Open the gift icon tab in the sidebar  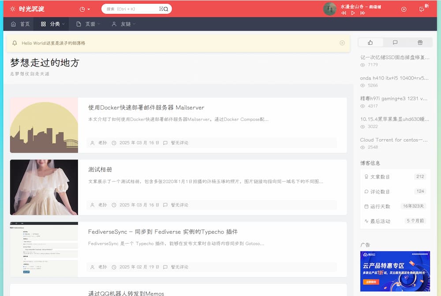click(x=420, y=42)
